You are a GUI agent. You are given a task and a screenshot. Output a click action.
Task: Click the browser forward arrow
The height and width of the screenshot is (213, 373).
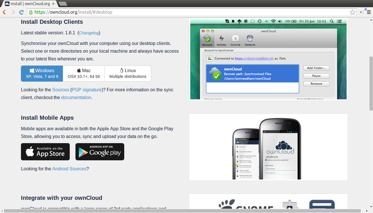coord(13,12)
